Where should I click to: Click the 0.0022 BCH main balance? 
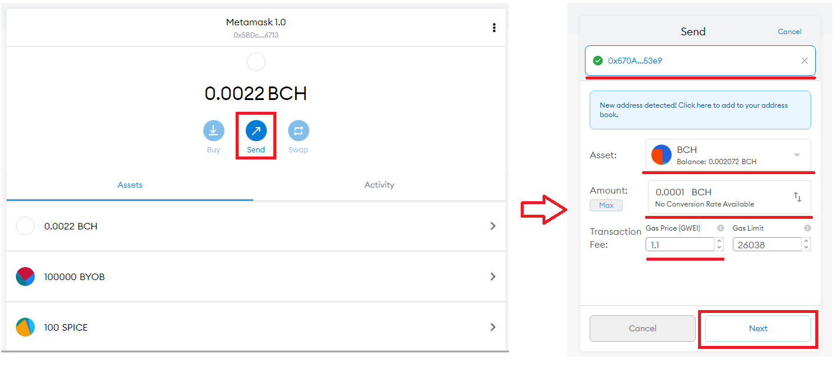256,94
